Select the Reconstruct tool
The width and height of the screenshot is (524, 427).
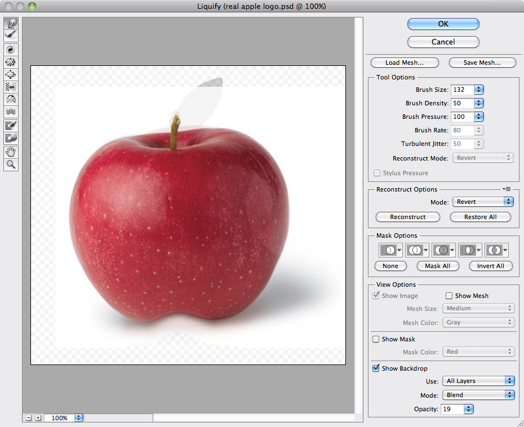(x=11, y=35)
